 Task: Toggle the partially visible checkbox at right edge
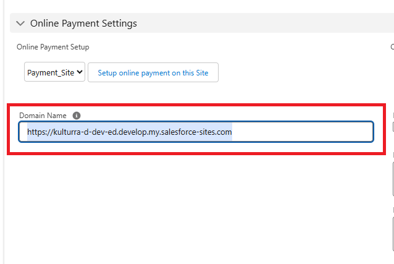pos(393,127)
